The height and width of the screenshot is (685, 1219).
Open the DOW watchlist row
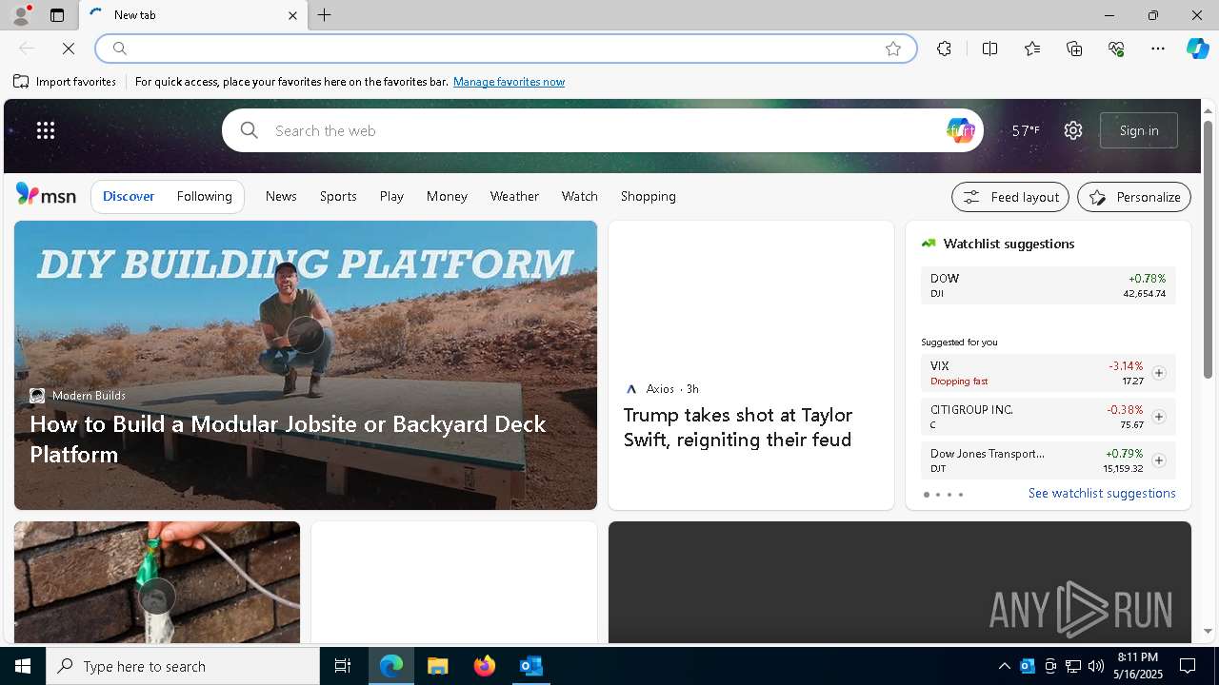point(1049,285)
